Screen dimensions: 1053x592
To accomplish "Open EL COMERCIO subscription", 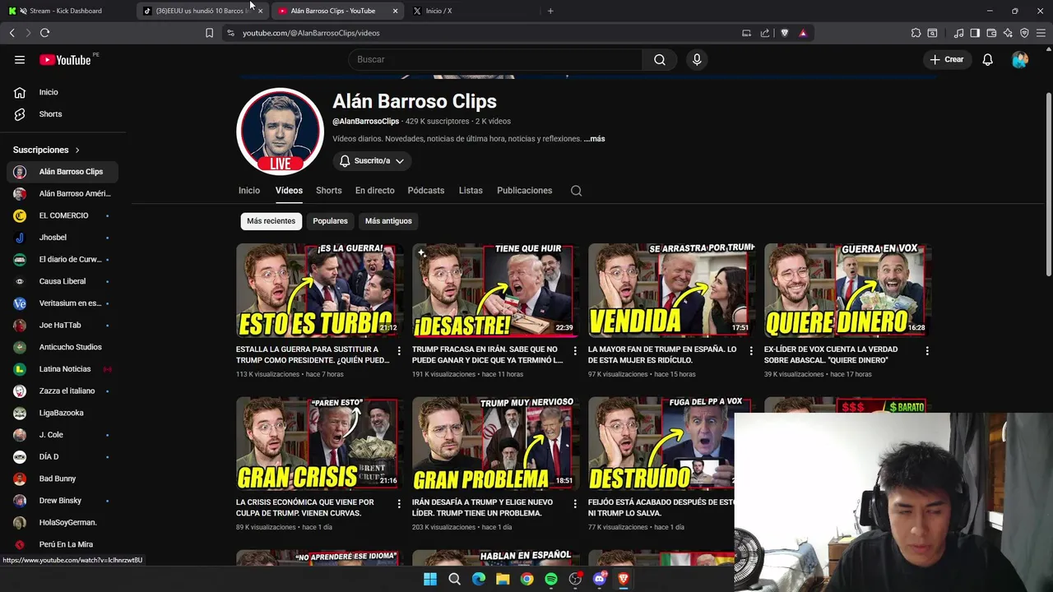I will (63, 215).
